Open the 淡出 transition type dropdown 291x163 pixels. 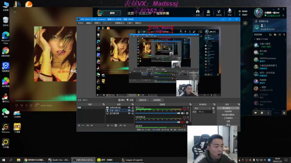click(x=202, y=108)
